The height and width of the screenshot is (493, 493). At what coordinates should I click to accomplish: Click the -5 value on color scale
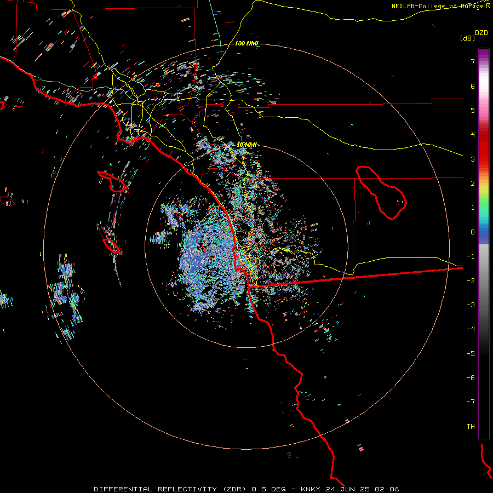coord(471,354)
